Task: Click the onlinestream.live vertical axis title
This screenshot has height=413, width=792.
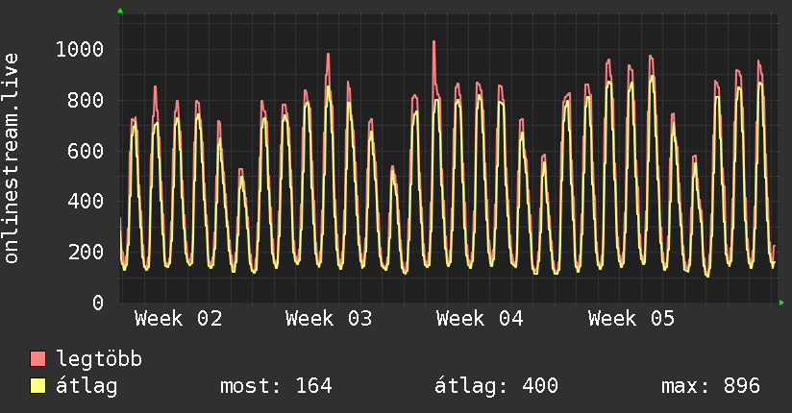Action: coord(12,158)
